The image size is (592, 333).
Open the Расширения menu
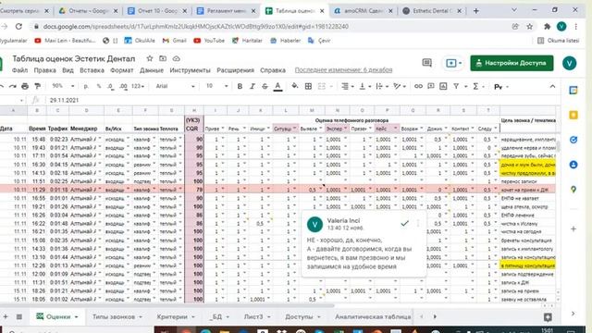click(235, 70)
